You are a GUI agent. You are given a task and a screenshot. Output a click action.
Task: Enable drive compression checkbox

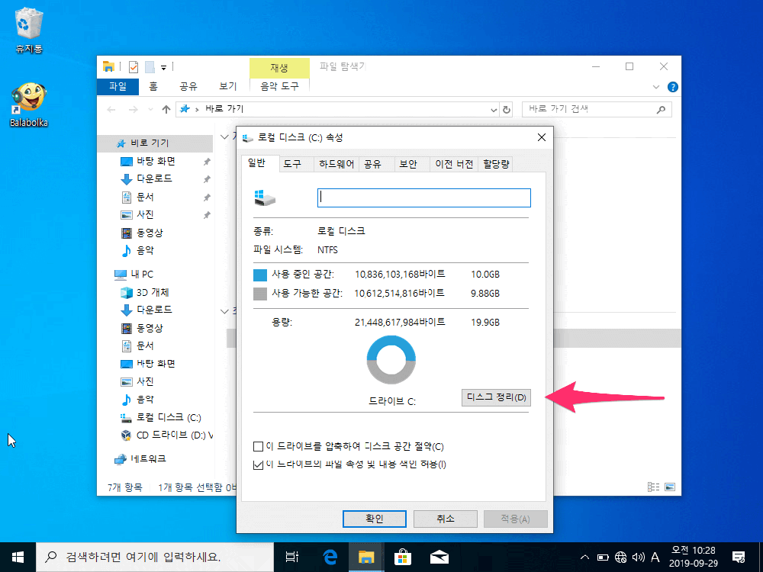[259, 446]
